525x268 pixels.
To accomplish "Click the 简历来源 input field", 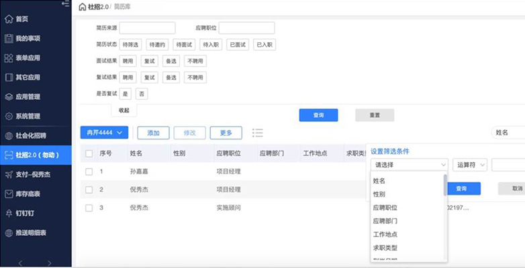I will [x=147, y=28].
